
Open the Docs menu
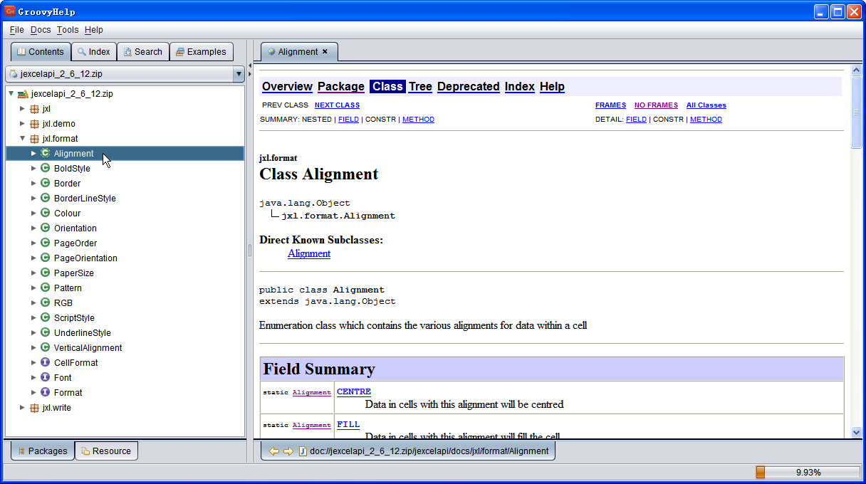coord(41,30)
